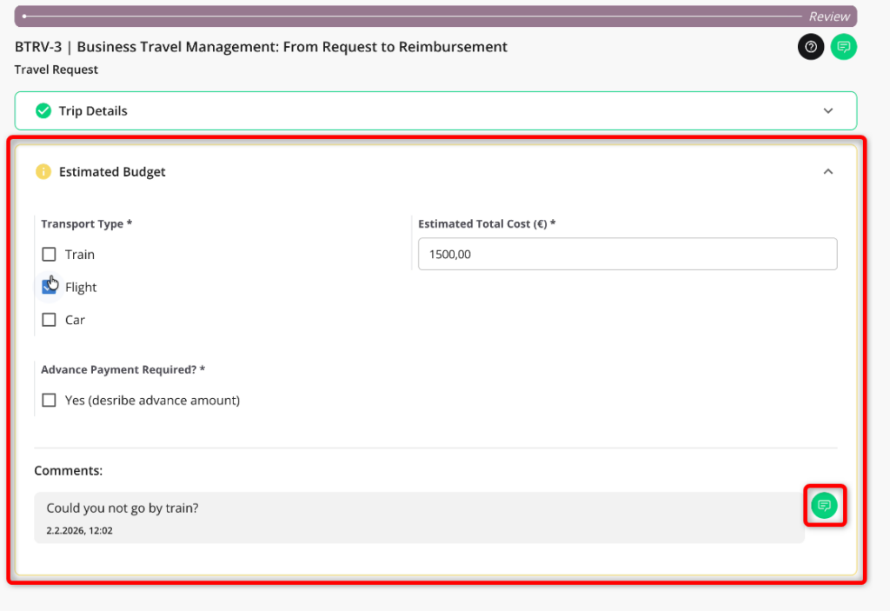Click the Flight checkbox label text
The width and height of the screenshot is (890, 611).
(x=81, y=288)
